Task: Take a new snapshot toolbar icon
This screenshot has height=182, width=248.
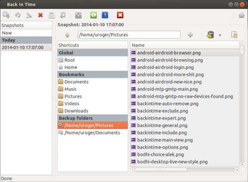Action: point(6,15)
